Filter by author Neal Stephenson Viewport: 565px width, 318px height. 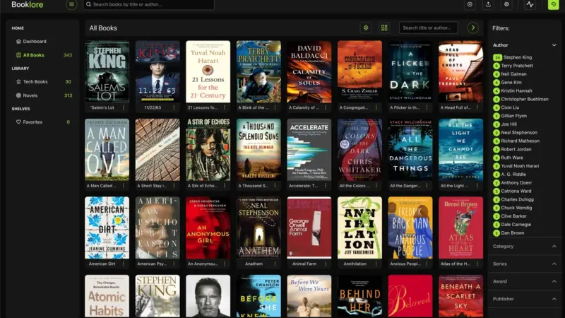(518, 133)
